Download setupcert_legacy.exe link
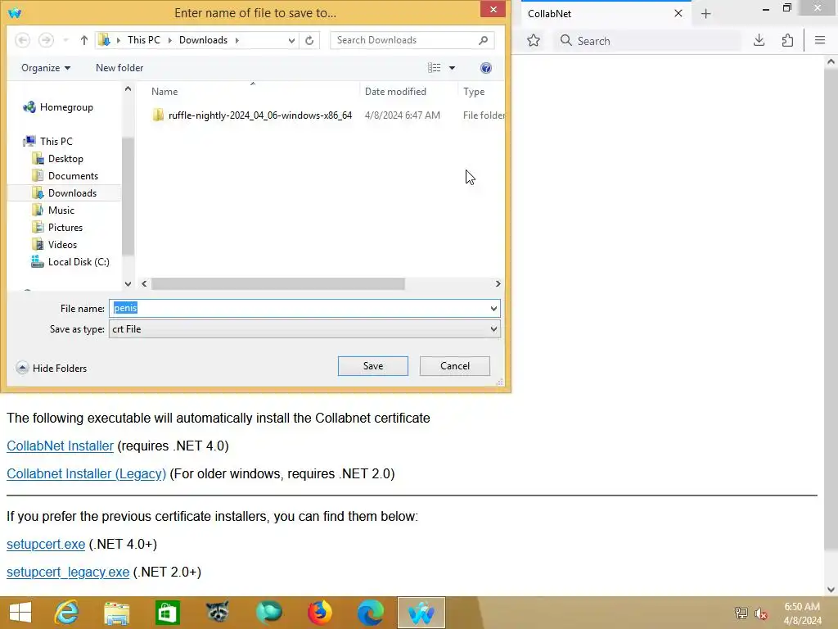 point(68,572)
